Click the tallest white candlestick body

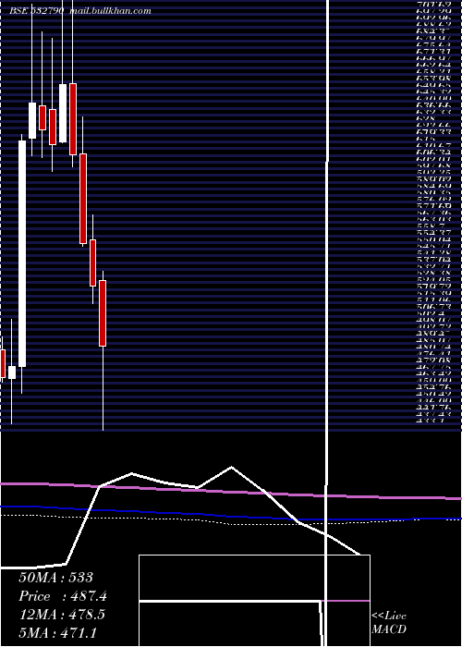[22, 254]
